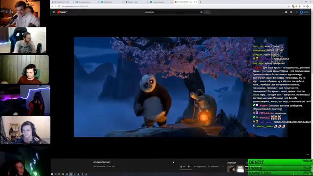Screen dimensions: 313x176
Task: Go back with the browser back arrow
Action: tap(52, 6)
